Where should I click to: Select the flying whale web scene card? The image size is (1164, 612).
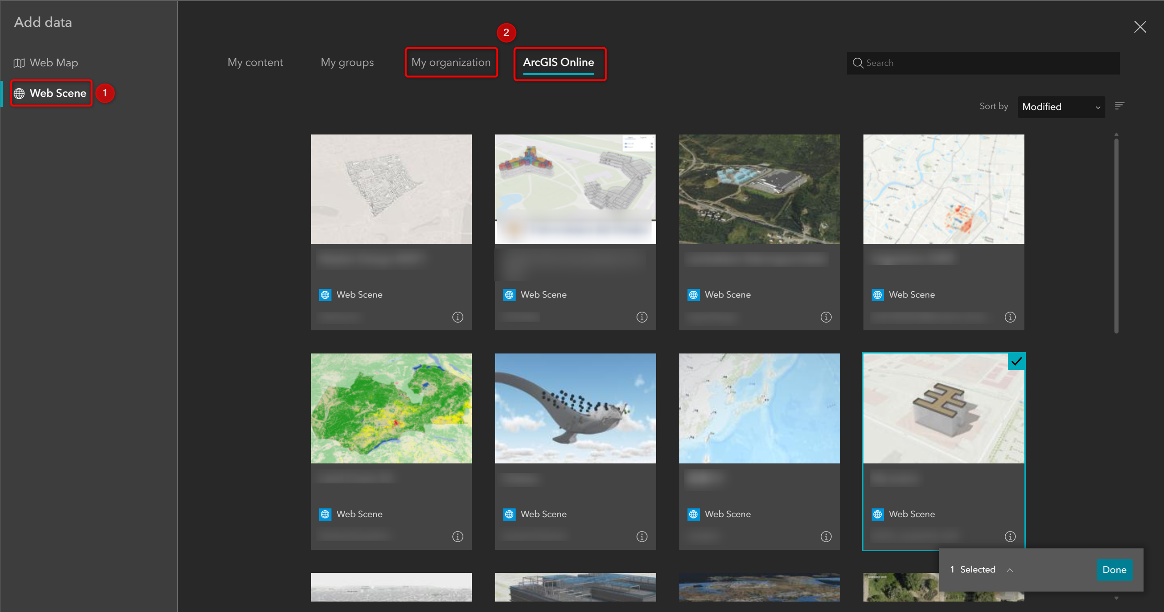(x=575, y=408)
